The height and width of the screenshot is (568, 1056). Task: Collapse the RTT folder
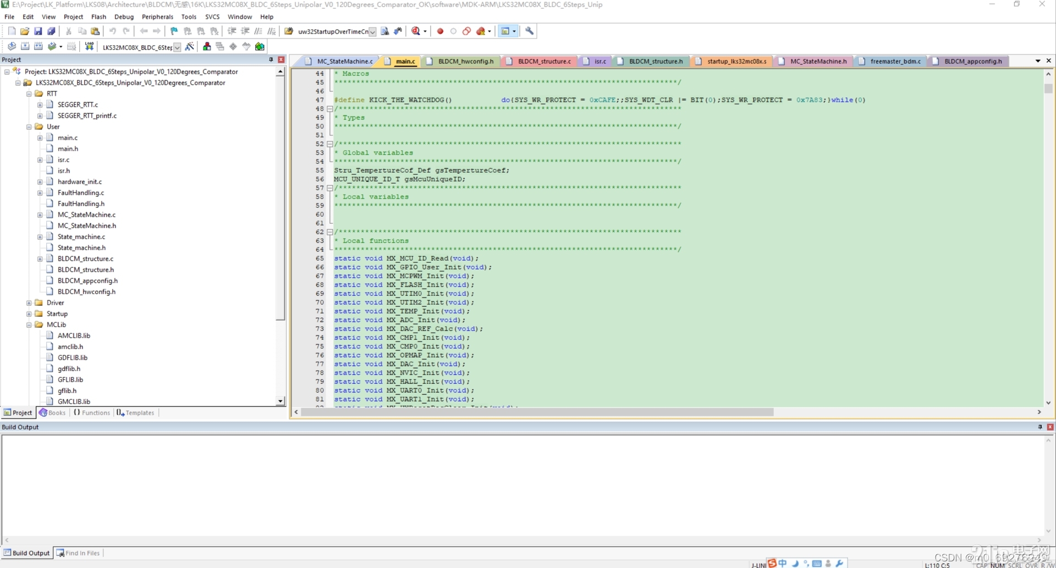point(29,94)
